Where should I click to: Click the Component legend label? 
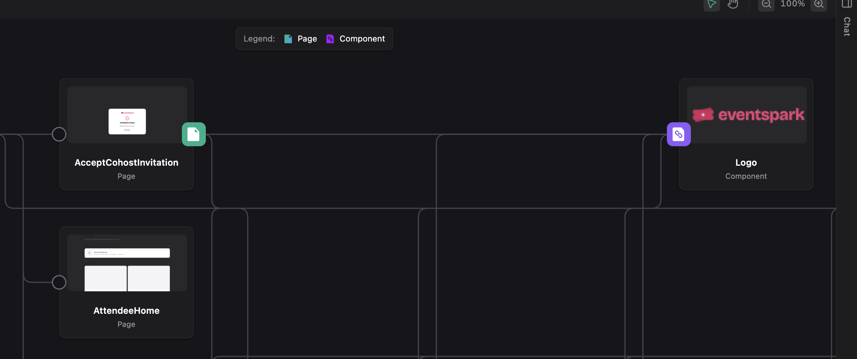tap(362, 39)
